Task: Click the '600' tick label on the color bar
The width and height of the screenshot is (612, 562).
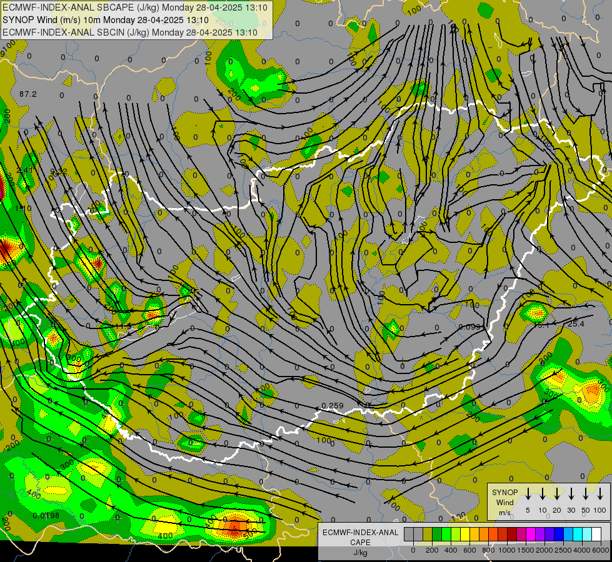Action: [469, 550]
